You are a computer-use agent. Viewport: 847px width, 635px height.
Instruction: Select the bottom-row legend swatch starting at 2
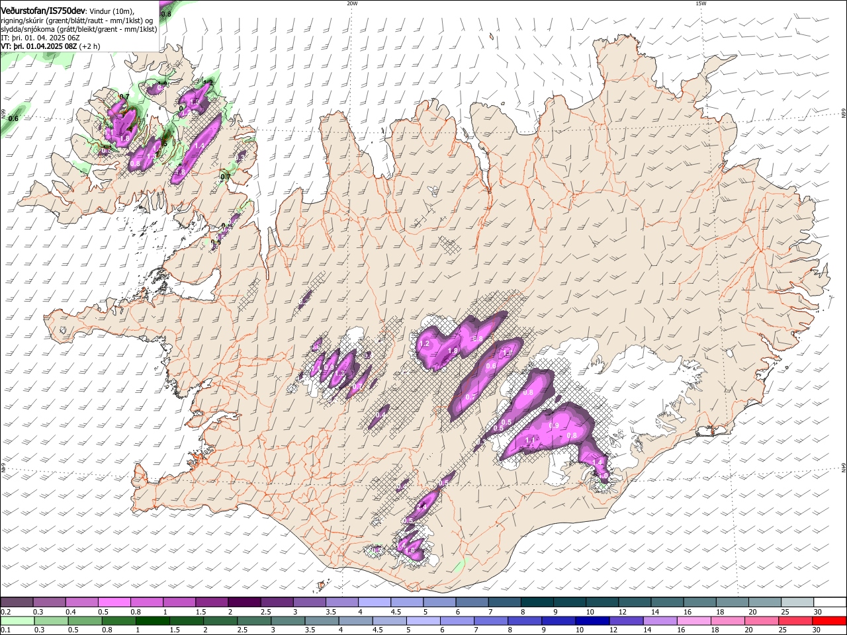click(x=220, y=621)
